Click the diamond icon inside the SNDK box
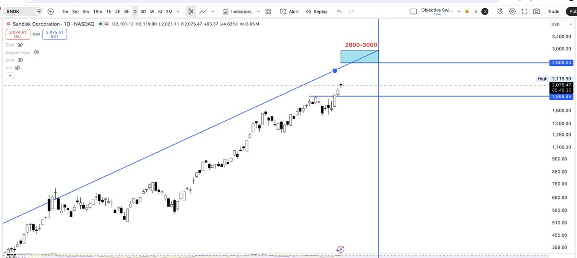This screenshot has height=258, width=577. [x=38, y=11]
